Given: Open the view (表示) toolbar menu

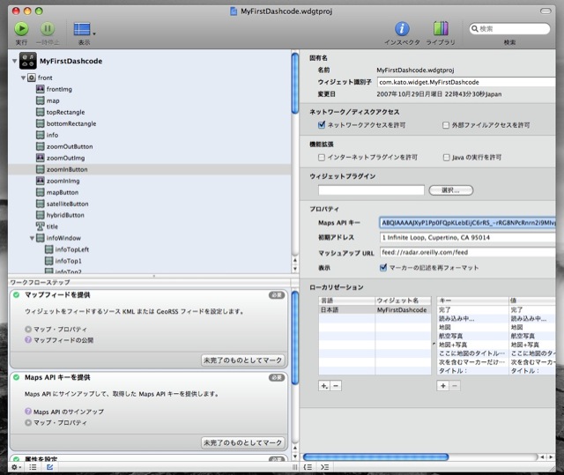Looking at the screenshot, I should [x=85, y=29].
